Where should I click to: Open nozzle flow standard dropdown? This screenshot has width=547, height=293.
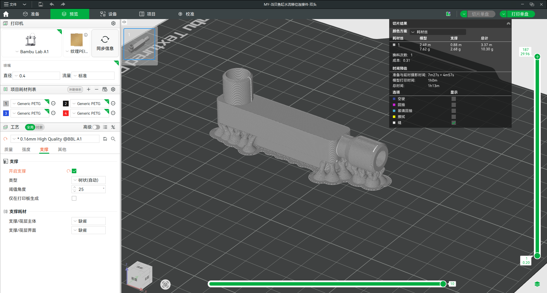tap(93, 76)
